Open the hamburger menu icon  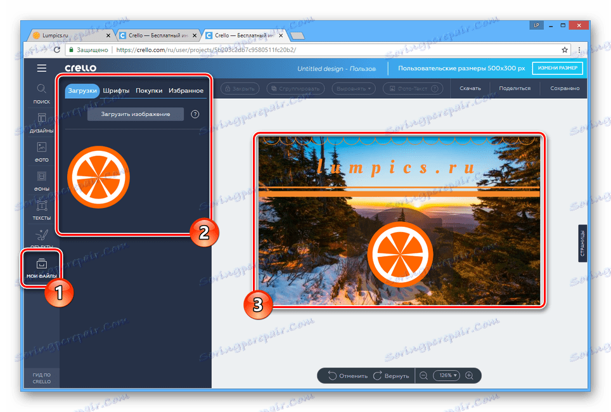point(42,68)
